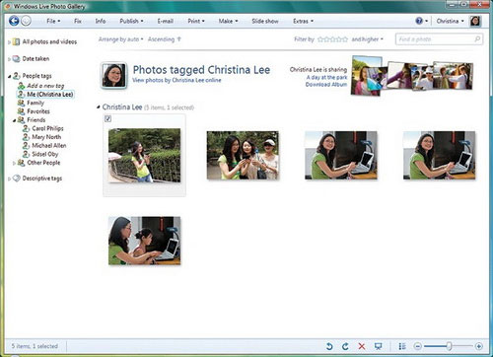493x357 pixels.
Task: Expand the Date taken node
Action: (9, 59)
